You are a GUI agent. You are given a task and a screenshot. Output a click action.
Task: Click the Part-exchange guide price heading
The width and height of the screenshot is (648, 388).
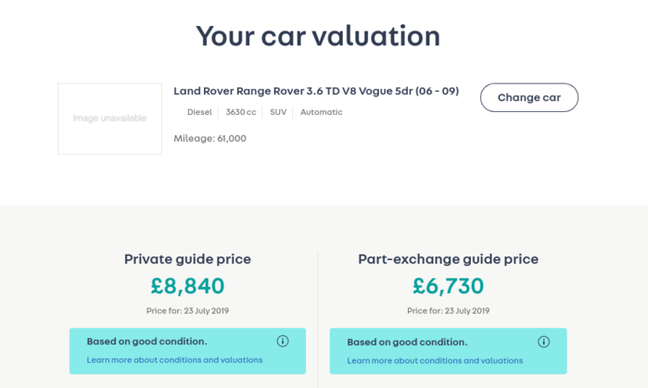[x=448, y=259]
